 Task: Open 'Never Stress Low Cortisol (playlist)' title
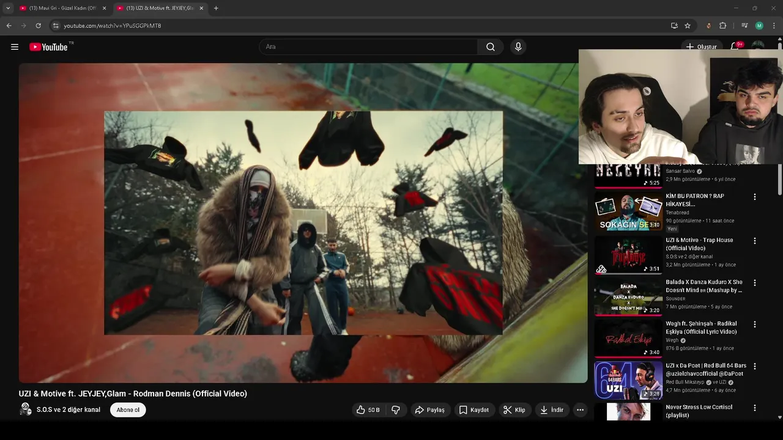pos(699,411)
